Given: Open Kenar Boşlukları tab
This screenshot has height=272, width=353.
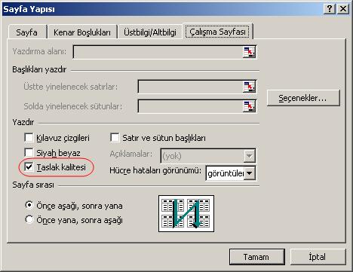Looking at the screenshot, I should 82,32.
